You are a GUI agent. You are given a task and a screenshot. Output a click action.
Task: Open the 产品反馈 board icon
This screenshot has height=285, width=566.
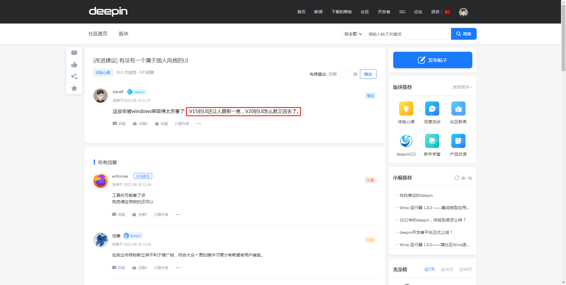458,141
